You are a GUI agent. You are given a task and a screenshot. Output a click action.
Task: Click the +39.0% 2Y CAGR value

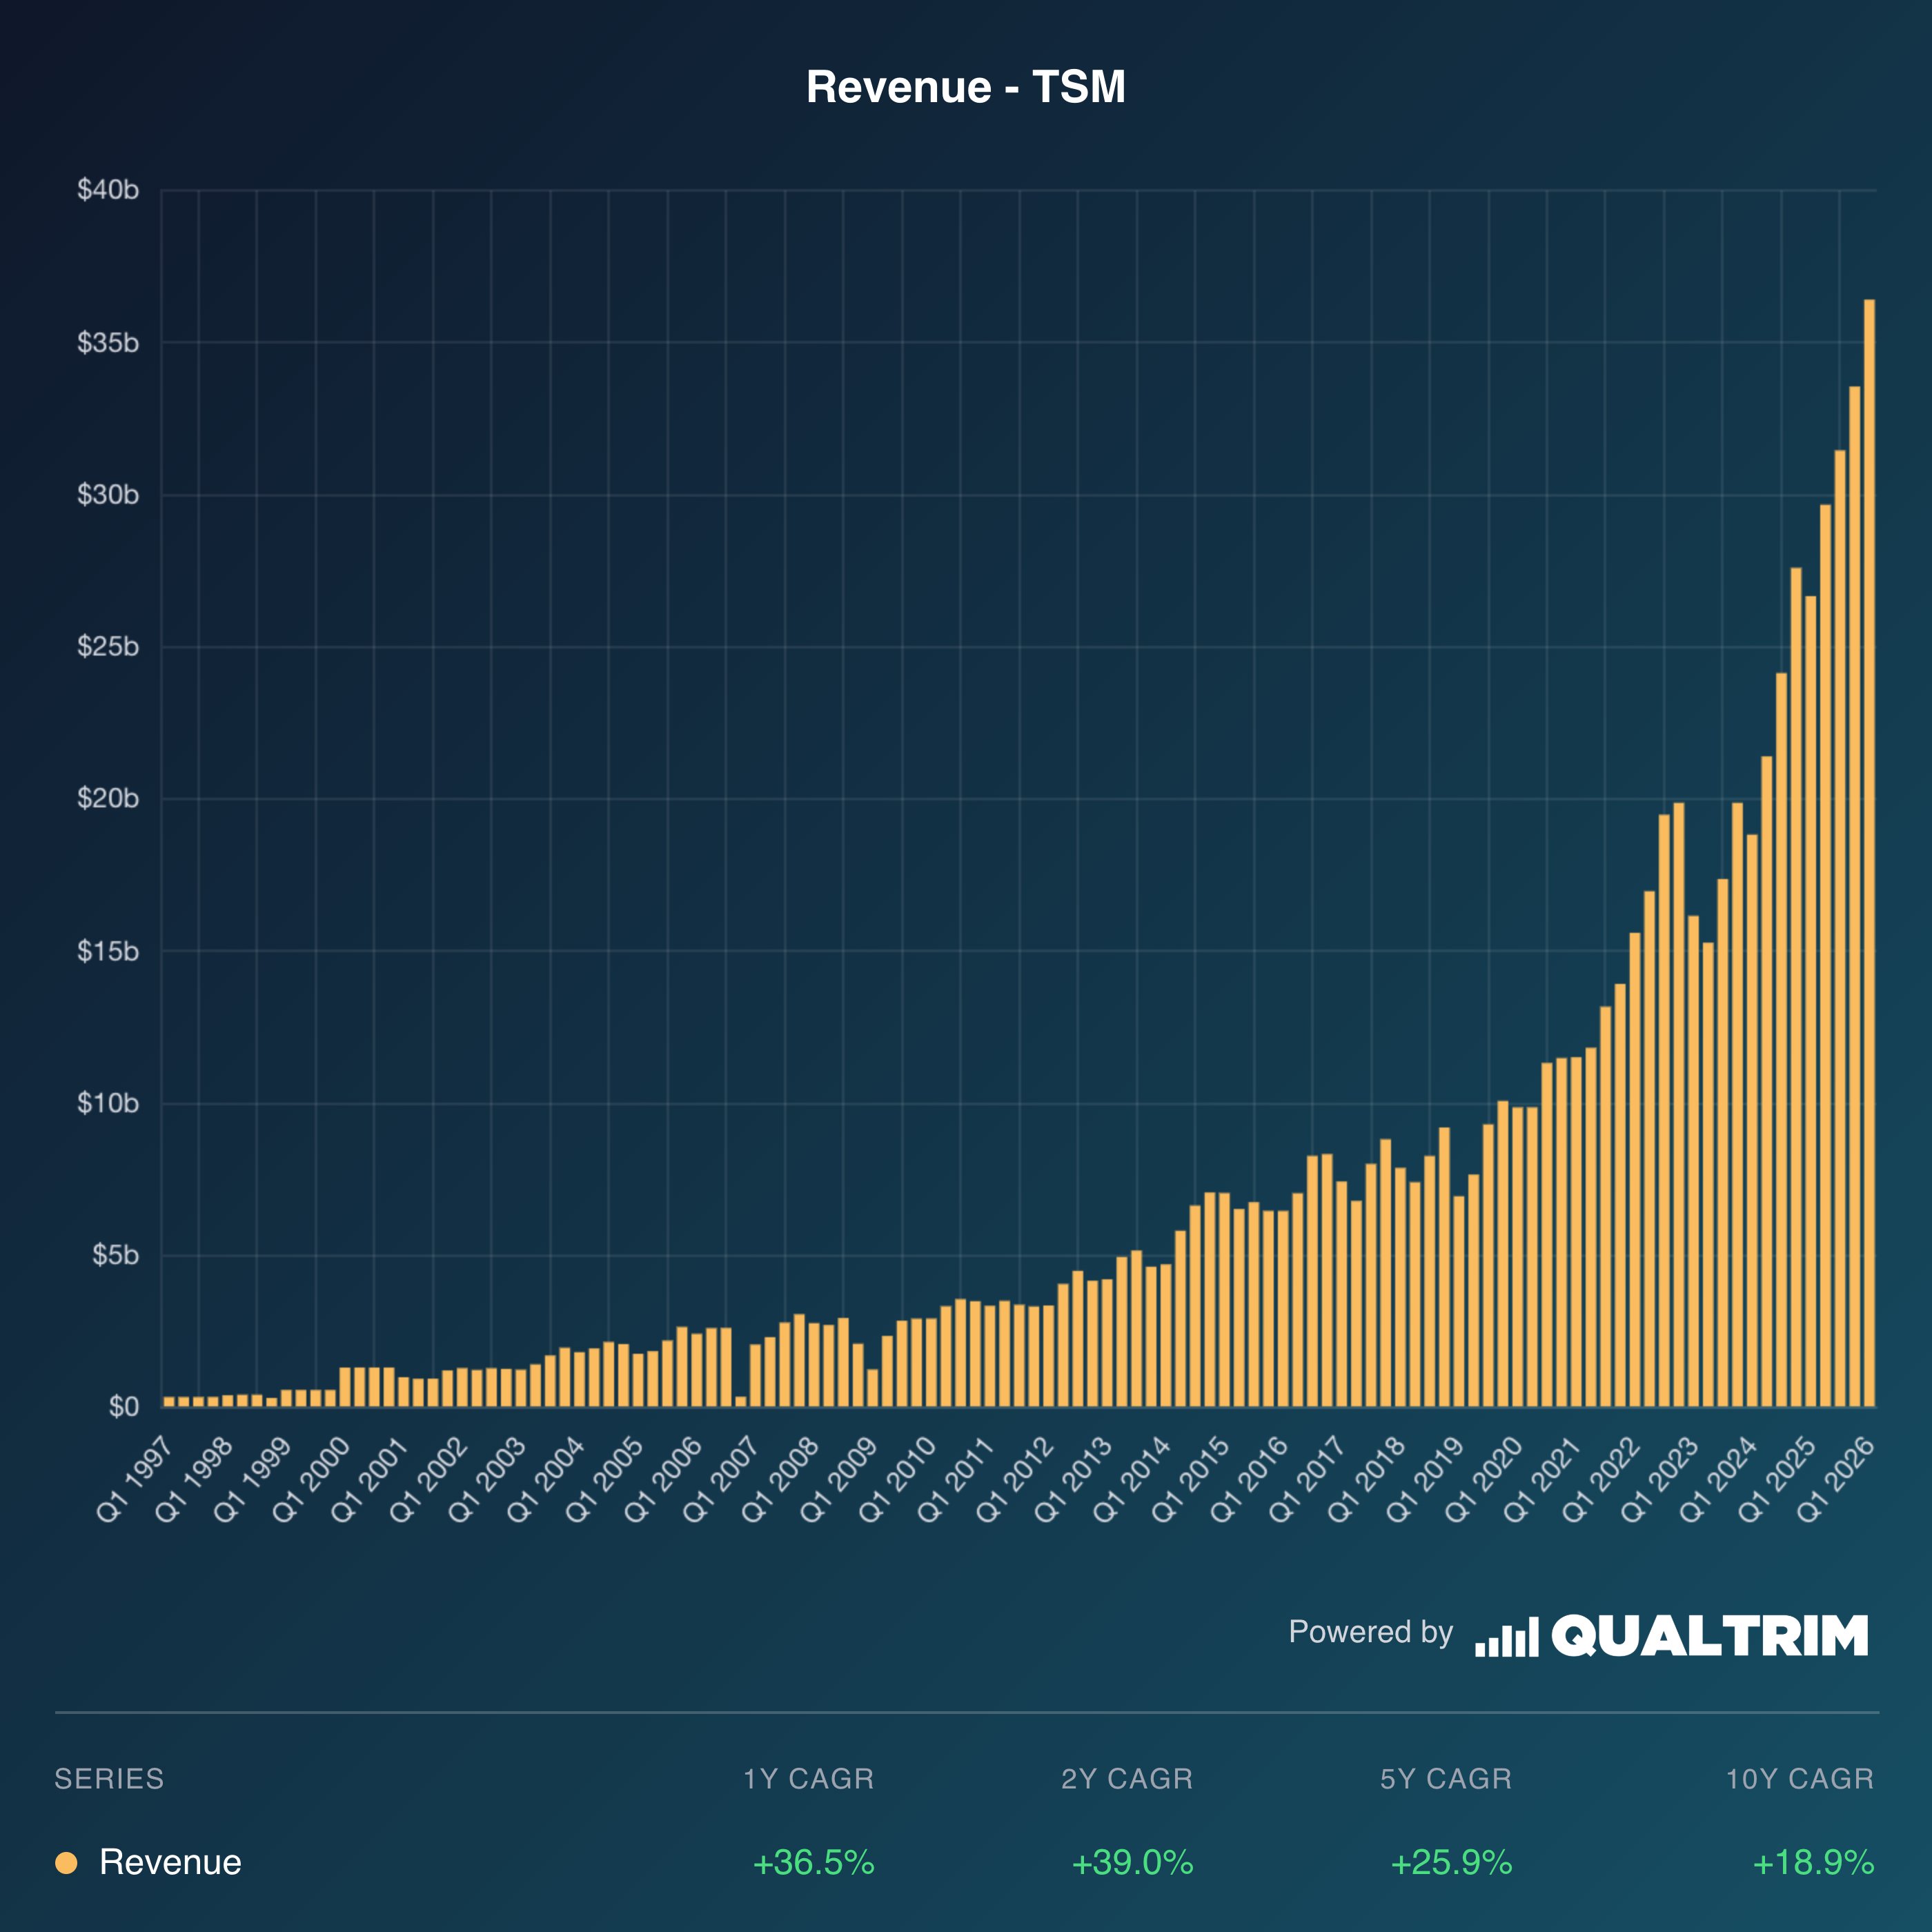(x=1132, y=1863)
